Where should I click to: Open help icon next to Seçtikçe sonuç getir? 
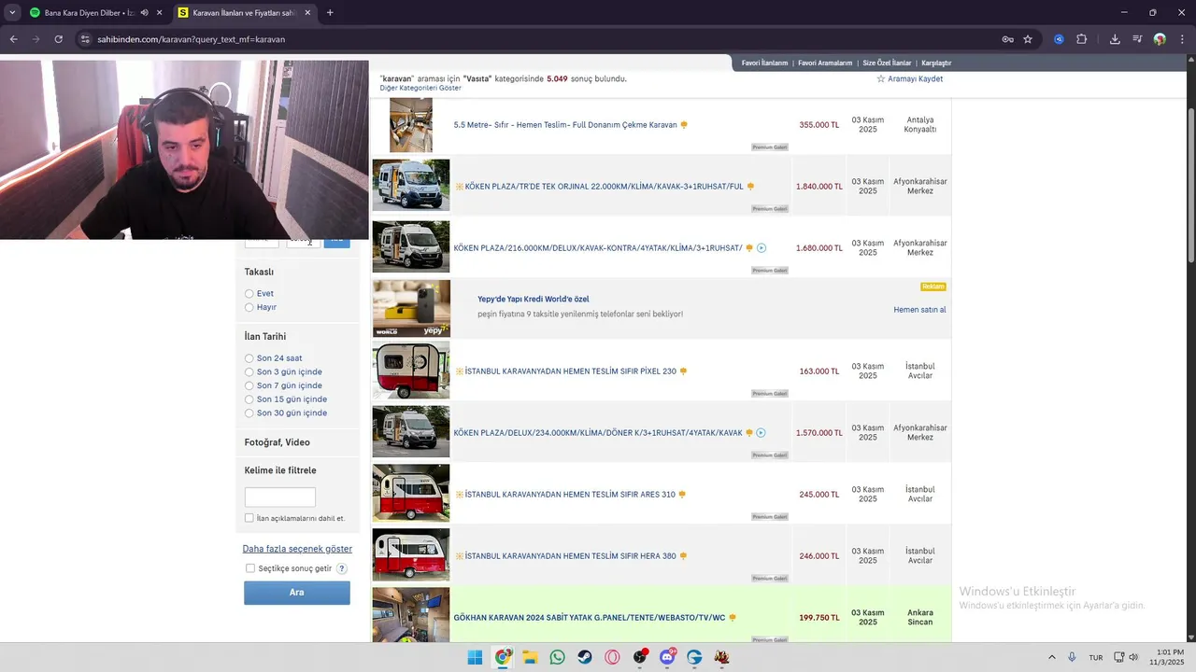tap(342, 568)
